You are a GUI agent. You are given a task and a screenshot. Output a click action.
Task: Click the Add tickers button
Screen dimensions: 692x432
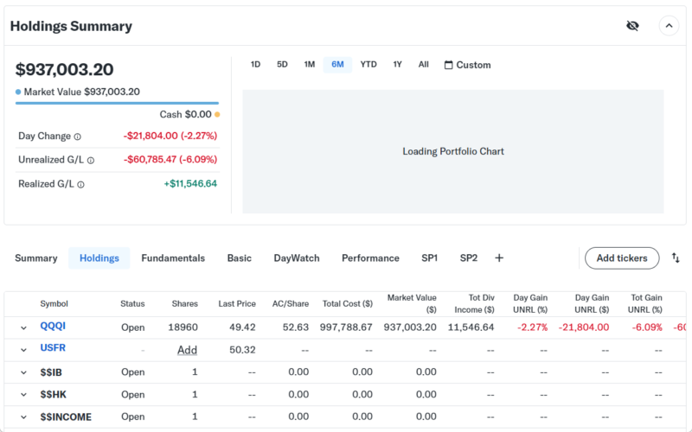(621, 257)
